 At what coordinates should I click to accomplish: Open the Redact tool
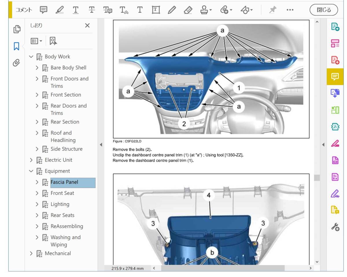[x=335, y=143]
